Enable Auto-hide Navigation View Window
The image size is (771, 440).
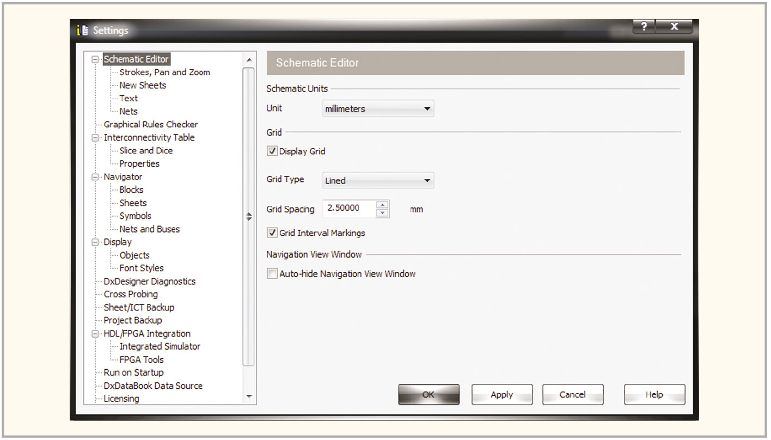[272, 274]
